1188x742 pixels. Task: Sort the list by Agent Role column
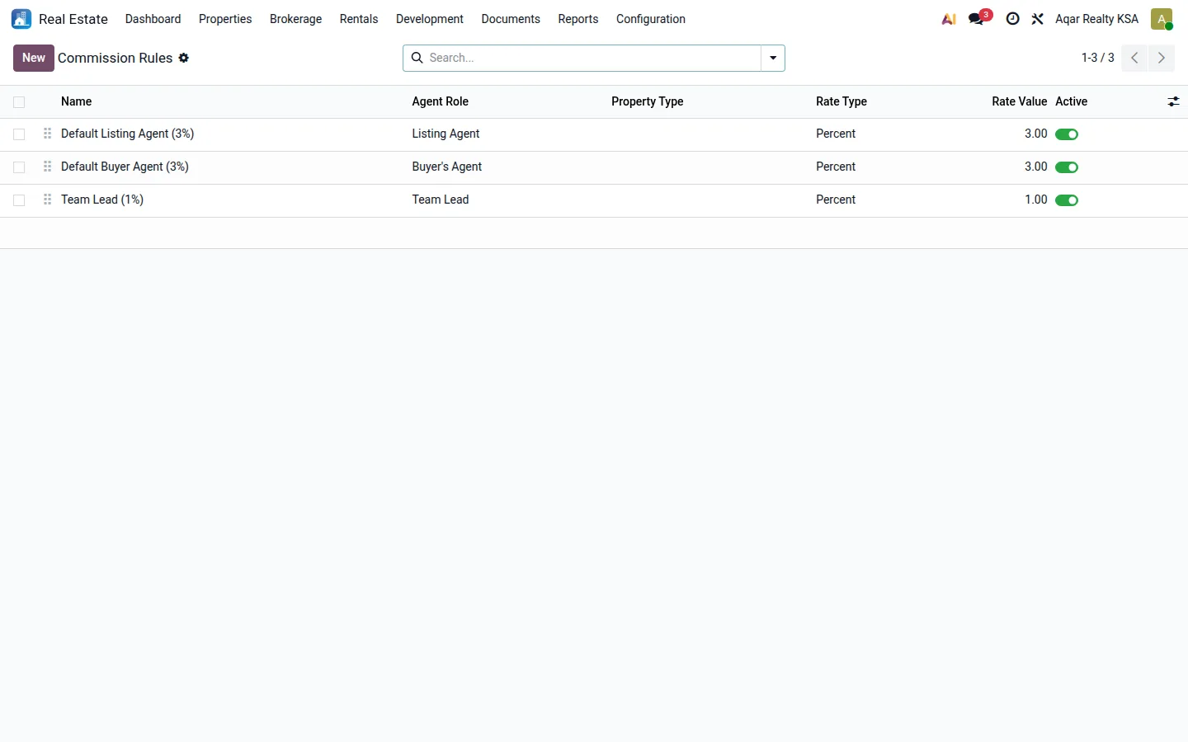click(x=441, y=101)
